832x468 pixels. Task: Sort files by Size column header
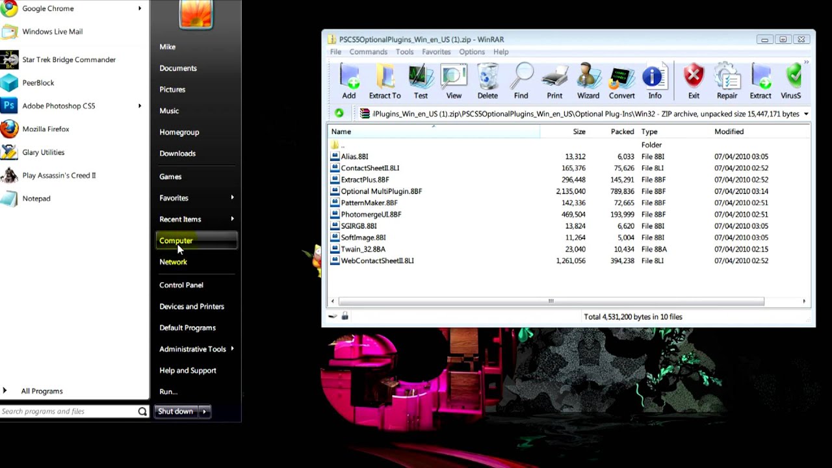[x=564, y=131]
